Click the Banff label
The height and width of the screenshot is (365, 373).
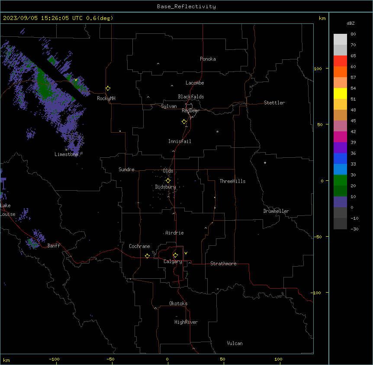coord(54,246)
